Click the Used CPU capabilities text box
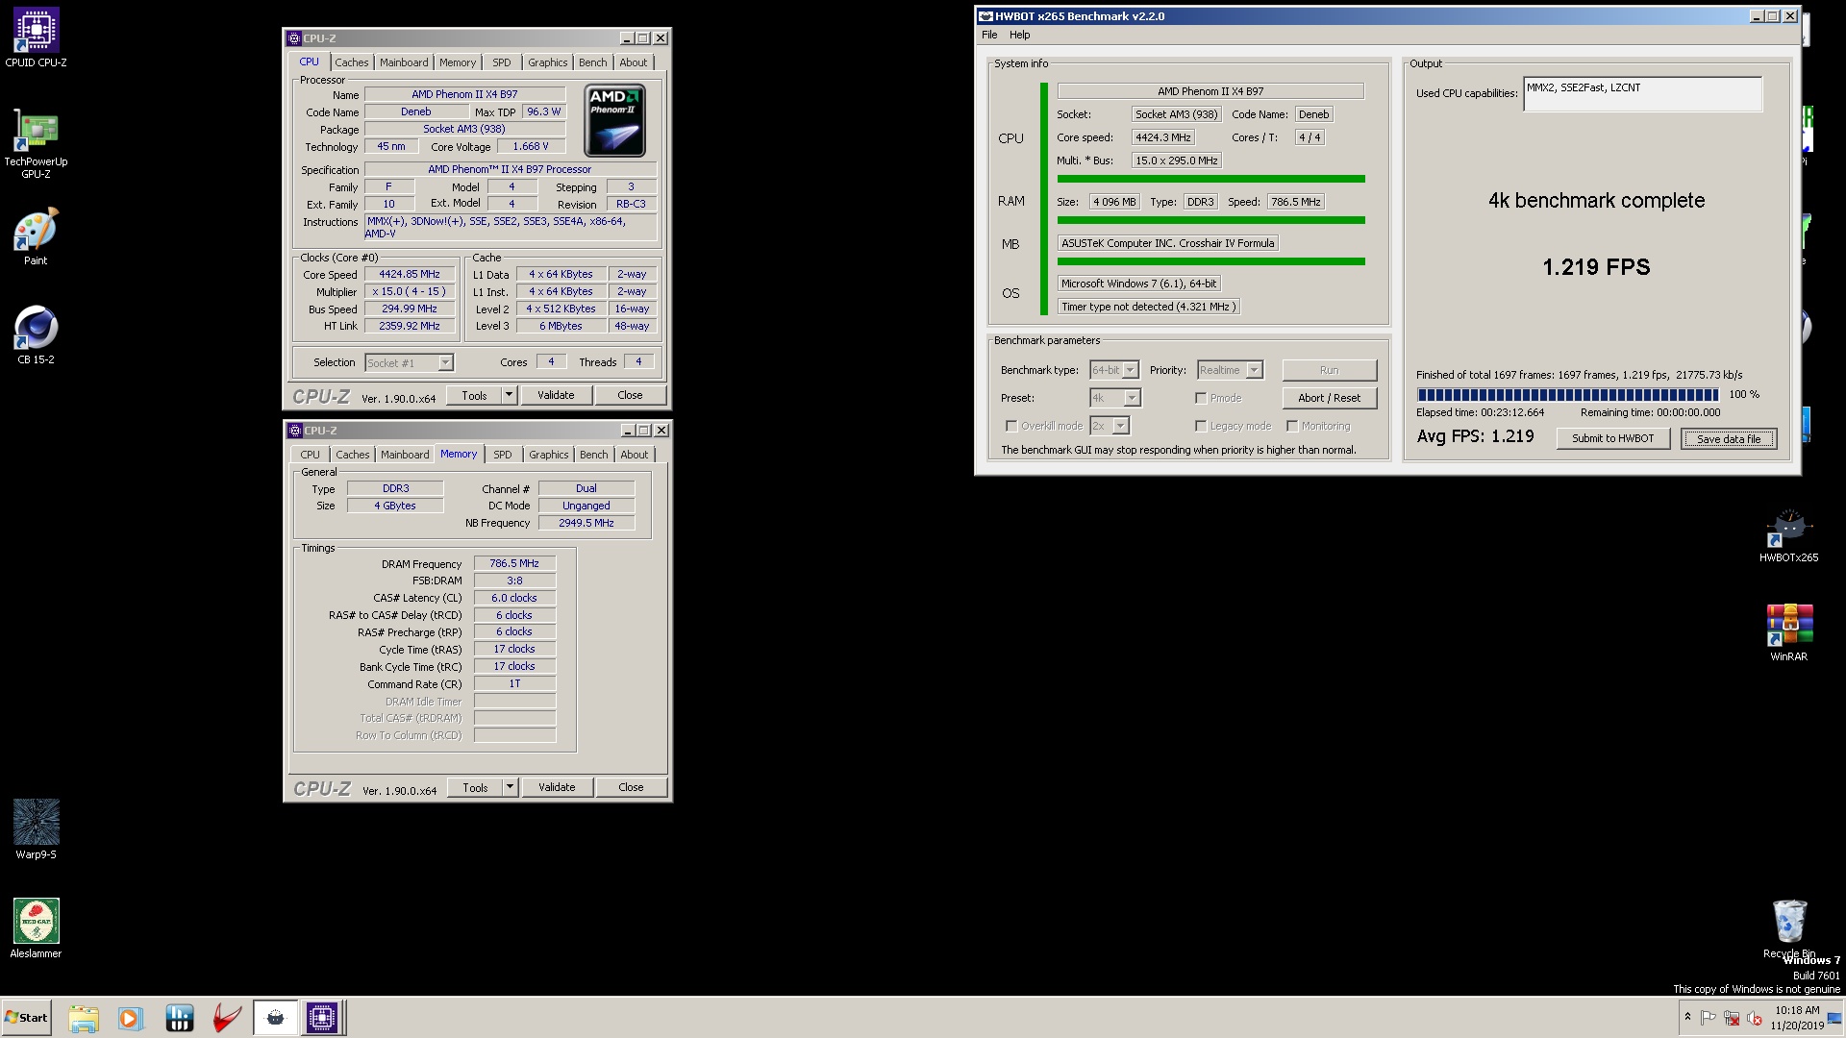Viewport: 1846px width, 1038px height. click(x=1642, y=94)
